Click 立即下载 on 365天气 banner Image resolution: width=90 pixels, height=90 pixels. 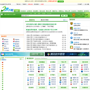(x=37, y=54)
